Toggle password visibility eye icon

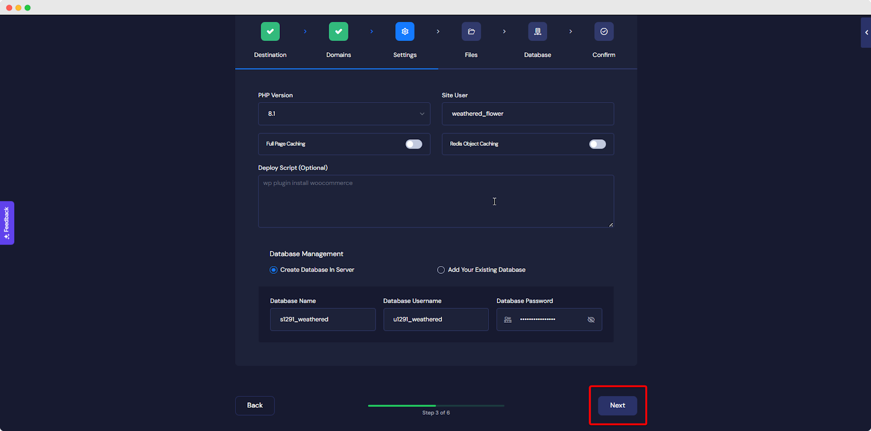click(x=591, y=320)
